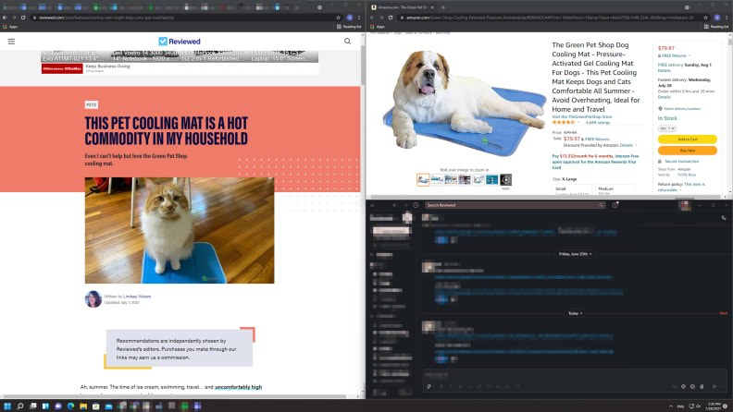This screenshot has width=733, height=412.
Task: Go back in Slack navigation
Action: pos(395,205)
